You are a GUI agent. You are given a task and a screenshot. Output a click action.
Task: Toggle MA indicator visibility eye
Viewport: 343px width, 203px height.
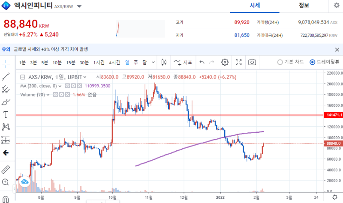(67, 86)
